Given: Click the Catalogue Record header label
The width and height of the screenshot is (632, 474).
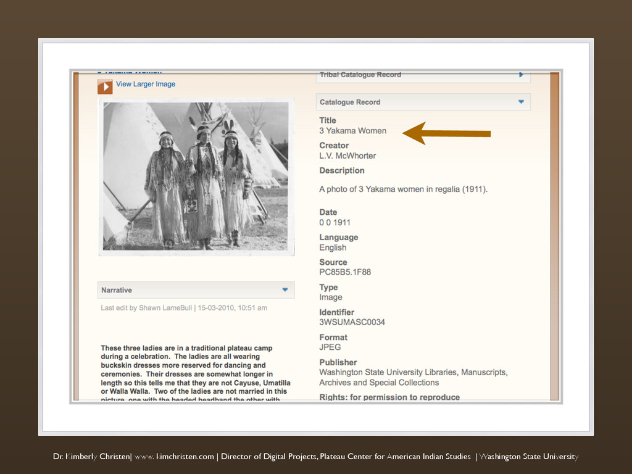Looking at the screenshot, I should (350, 102).
